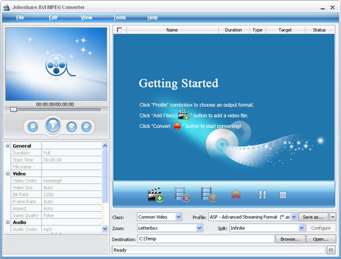This screenshot has height=259, width=341.
Task: Toggle the select-all checkbox in file list header
Action: [119, 30]
